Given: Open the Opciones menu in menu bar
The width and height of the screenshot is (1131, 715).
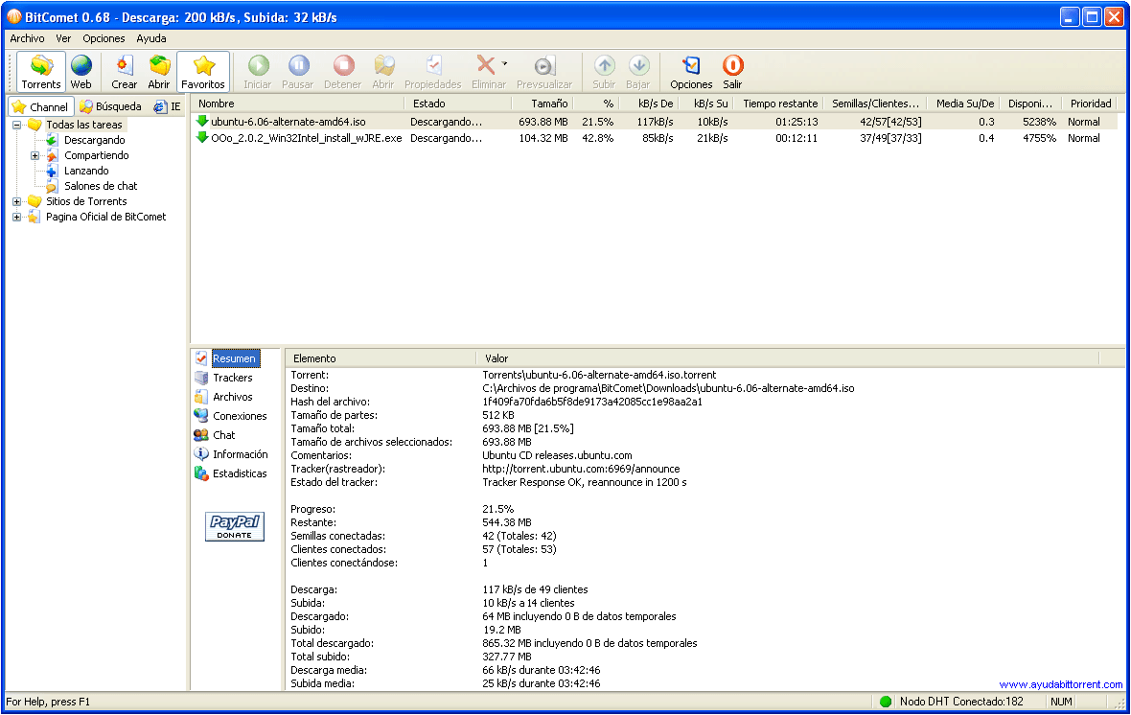Looking at the screenshot, I should pos(104,38).
